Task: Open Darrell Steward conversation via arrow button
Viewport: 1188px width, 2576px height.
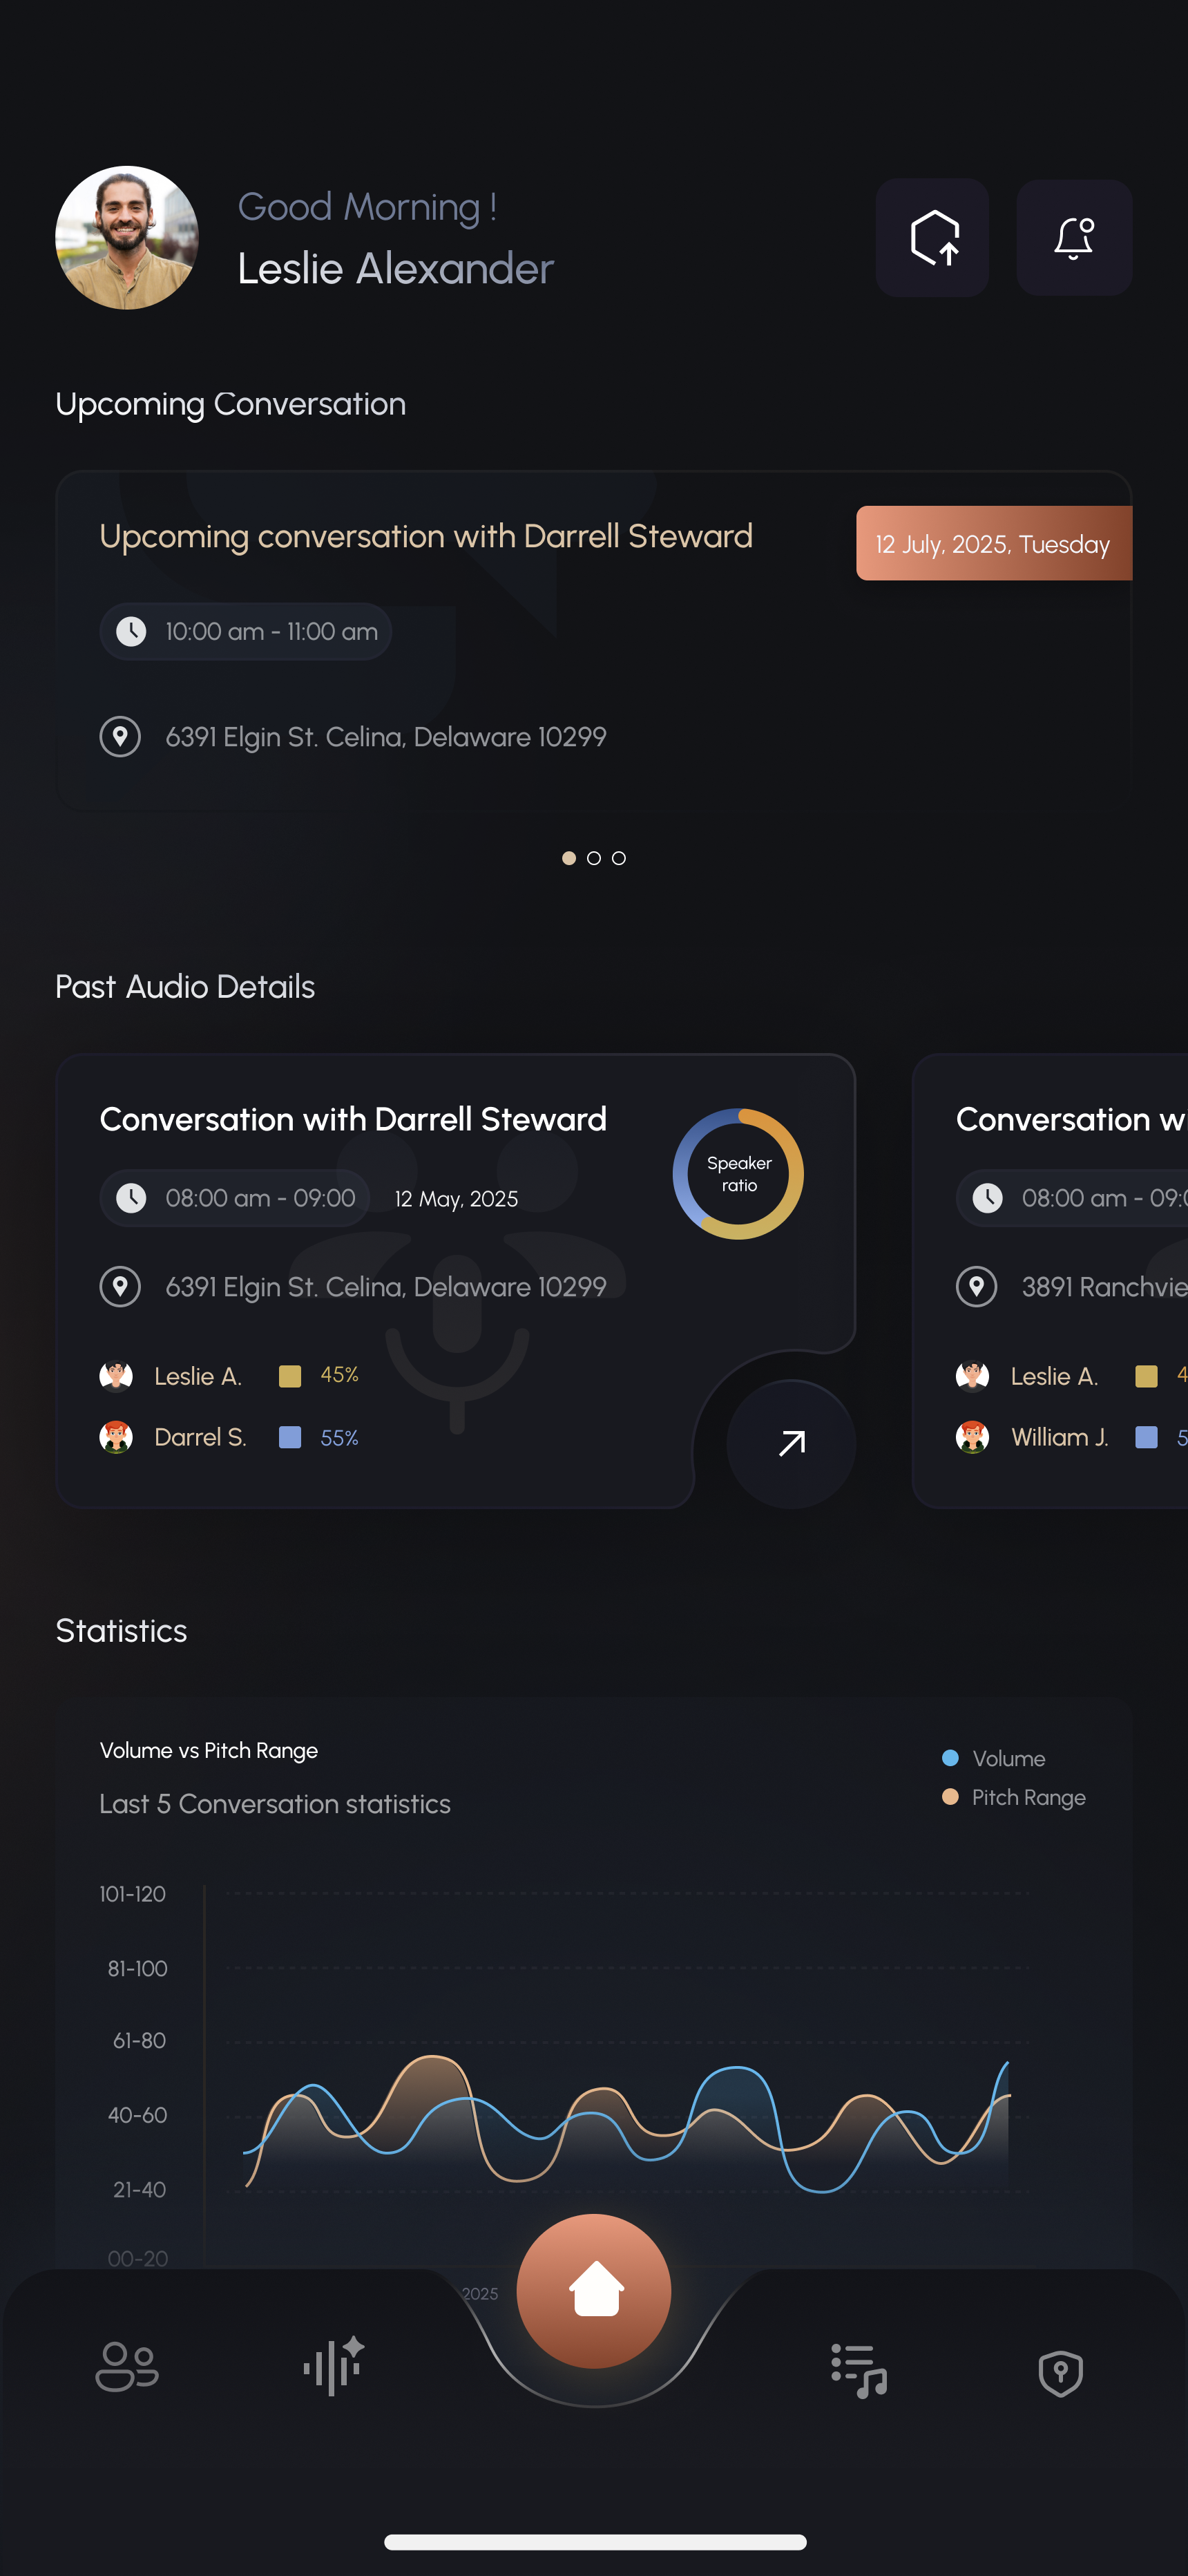Action: pos(790,1443)
